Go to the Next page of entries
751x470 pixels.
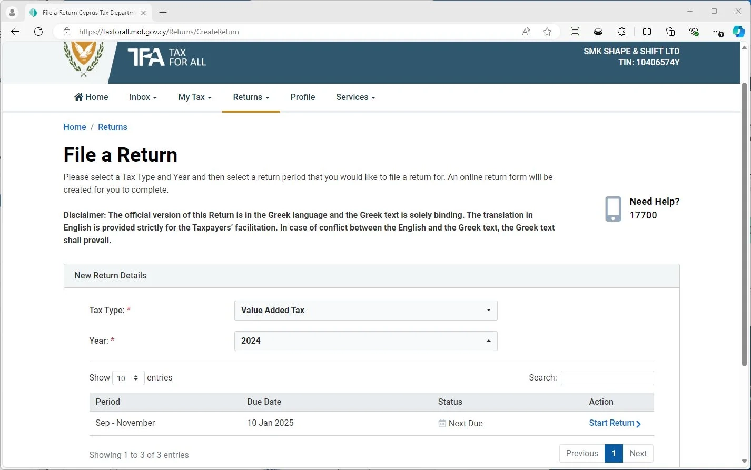point(638,453)
